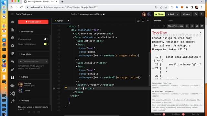Select editor Daniiqa in Editors list

coord(33,84)
